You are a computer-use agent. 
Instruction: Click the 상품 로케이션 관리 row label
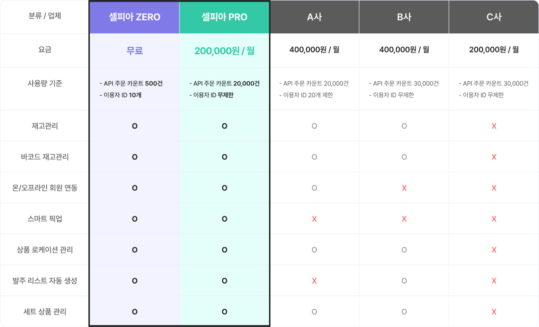tap(45, 250)
